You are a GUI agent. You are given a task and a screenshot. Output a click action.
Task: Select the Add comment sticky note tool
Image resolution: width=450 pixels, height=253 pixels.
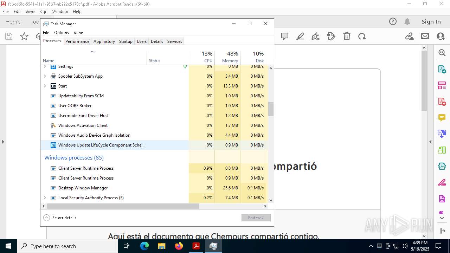(285, 36)
